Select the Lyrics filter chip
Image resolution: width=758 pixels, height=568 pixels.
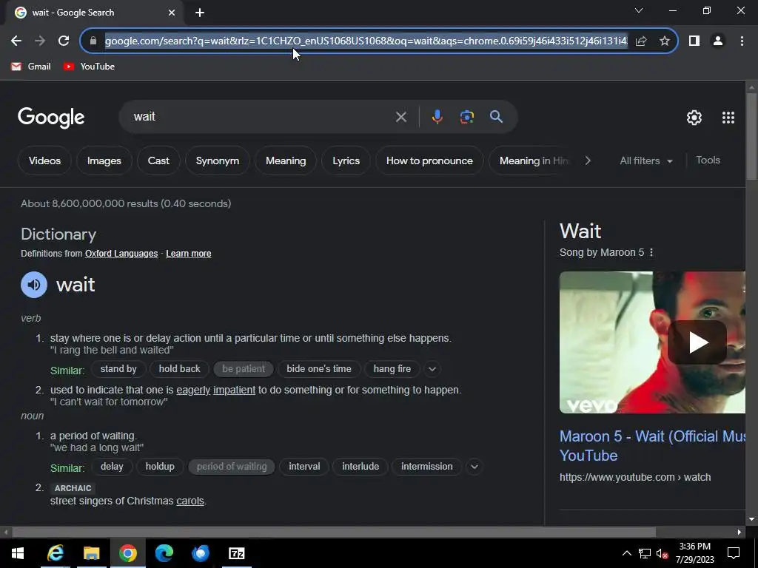point(346,160)
